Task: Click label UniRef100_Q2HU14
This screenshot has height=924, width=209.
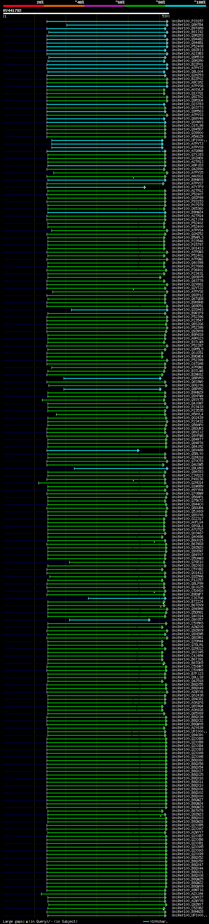Action: 187,483
